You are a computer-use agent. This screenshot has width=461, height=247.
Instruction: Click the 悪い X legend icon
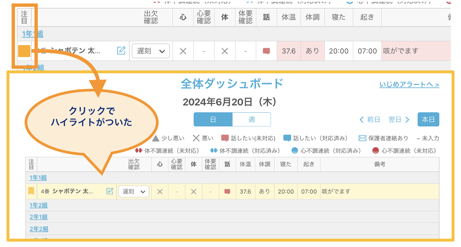(x=196, y=138)
